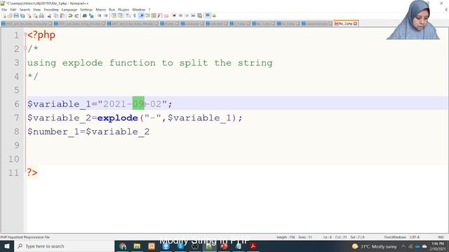449x252 pixels.
Task: Click the weather 31°C Mostly sunny widget
Action: [x=374, y=246]
